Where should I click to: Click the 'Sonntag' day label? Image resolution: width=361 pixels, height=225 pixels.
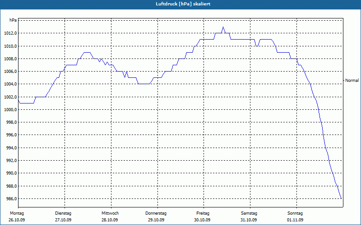(x=295, y=213)
